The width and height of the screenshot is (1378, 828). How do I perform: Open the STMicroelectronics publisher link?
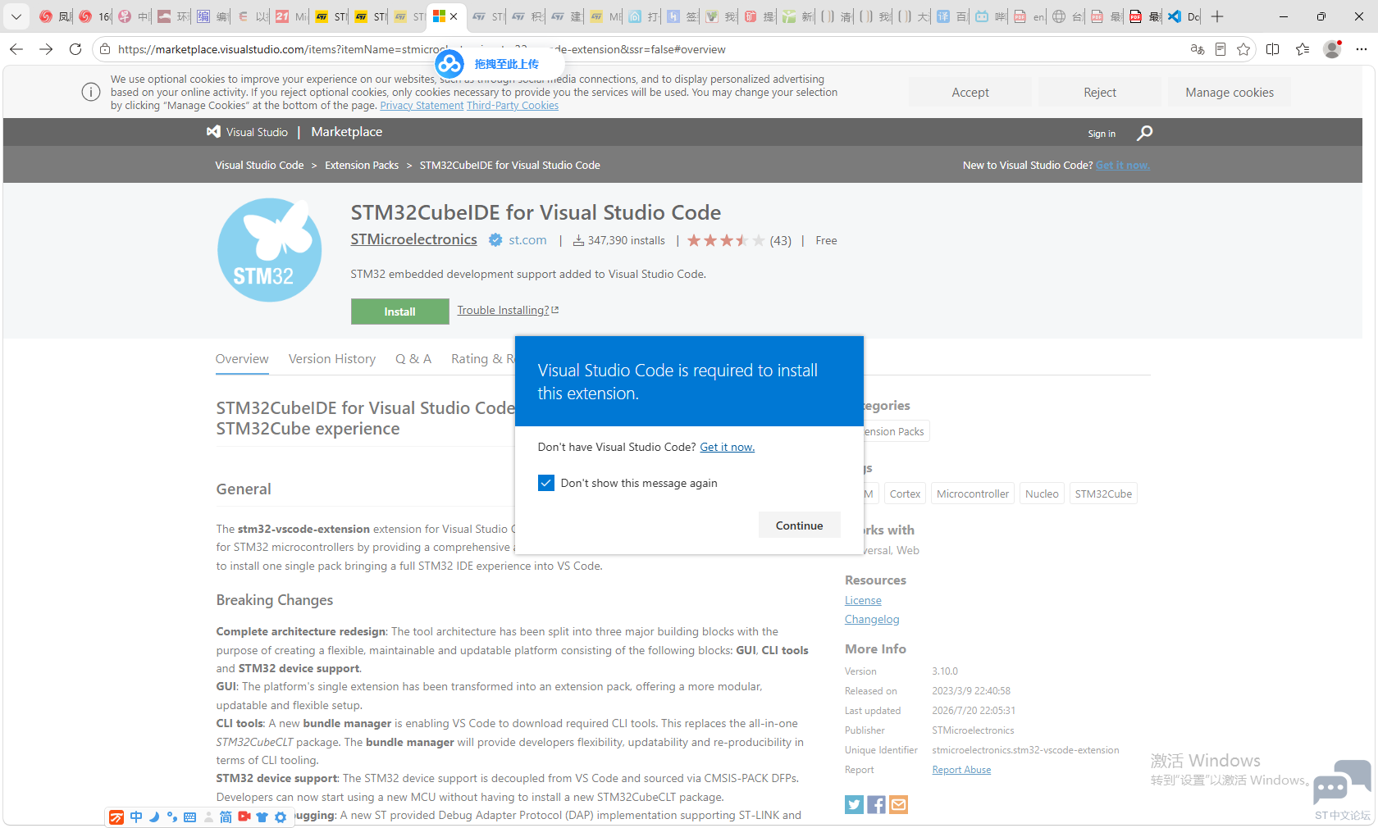click(414, 239)
